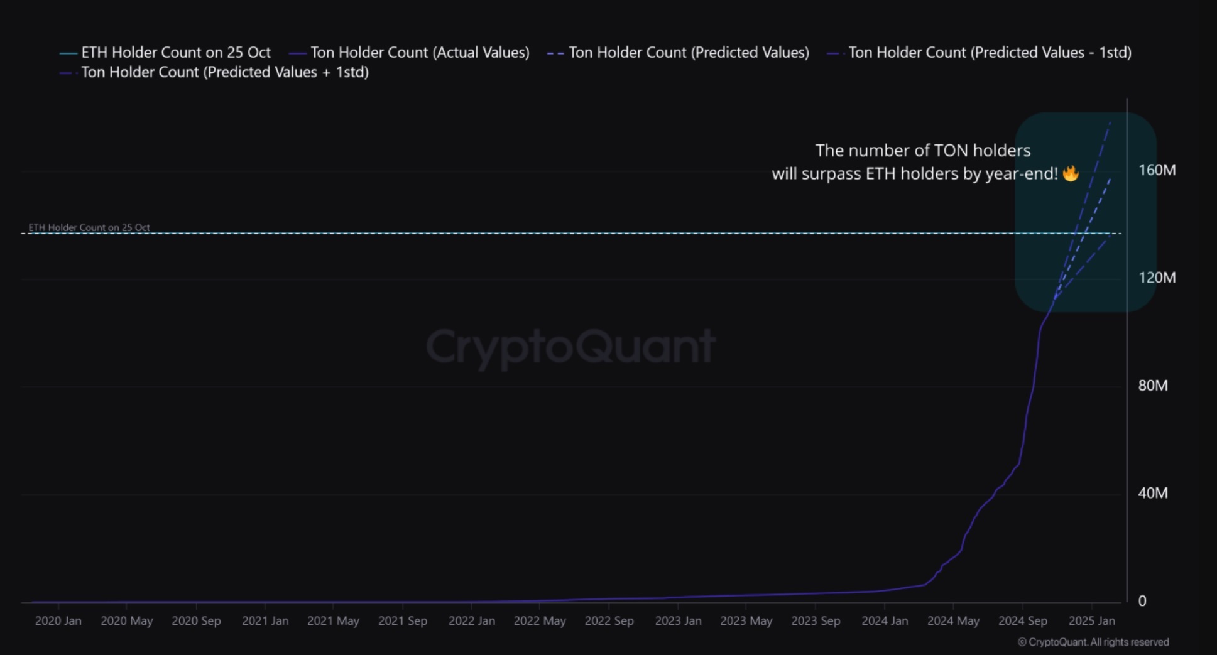Toggle Ton Holder Count (Predicted Values + 1std) legend
This screenshot has height=655, width=1217.
pos(214,72)
